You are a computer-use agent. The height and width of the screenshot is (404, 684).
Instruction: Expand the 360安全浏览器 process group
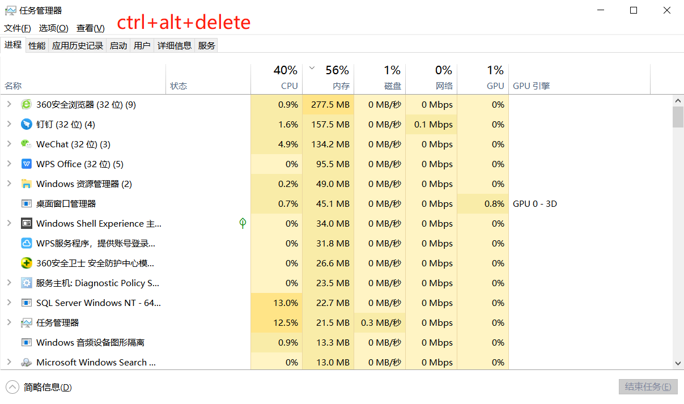[x=9, y=104]
